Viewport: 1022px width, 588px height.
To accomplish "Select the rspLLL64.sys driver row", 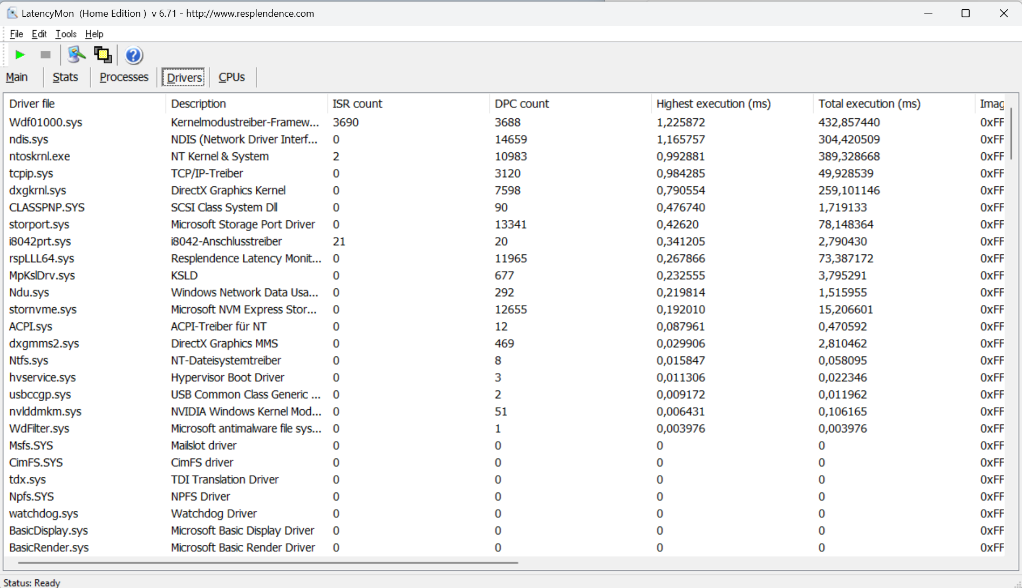I will (505, 259).
